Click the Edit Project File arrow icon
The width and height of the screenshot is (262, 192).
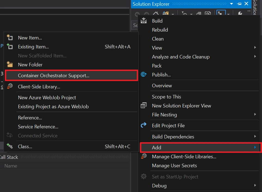coord(144,125)
